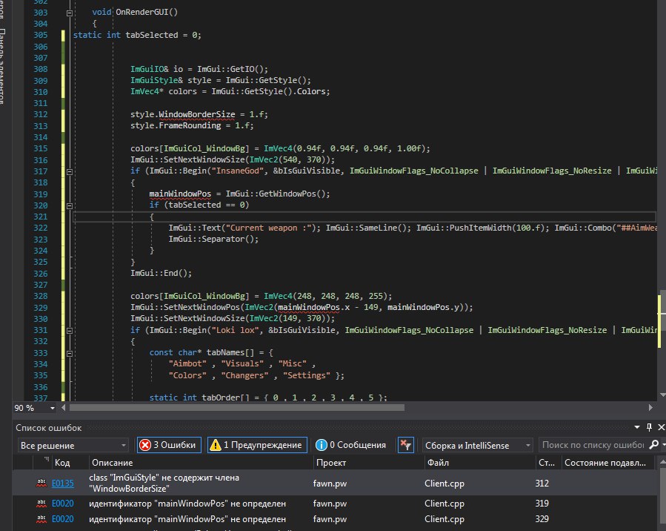Sort by the Описание column header

[x=113, y=463]
